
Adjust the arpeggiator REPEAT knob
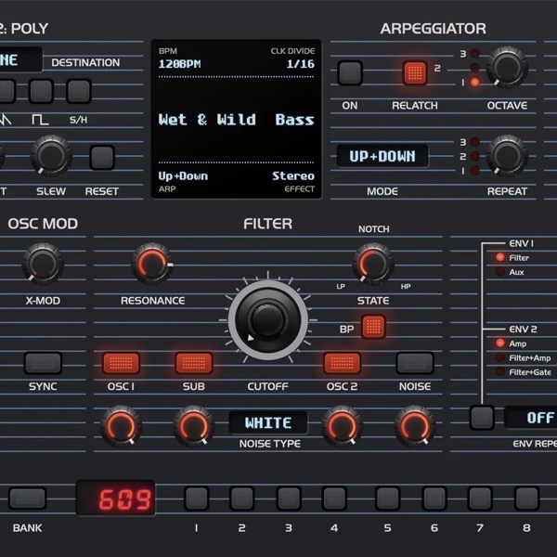click(x=507, y=156)
